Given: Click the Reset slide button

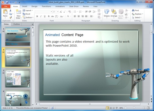Looking at the screenshot, I should click(x=26, y=14).
